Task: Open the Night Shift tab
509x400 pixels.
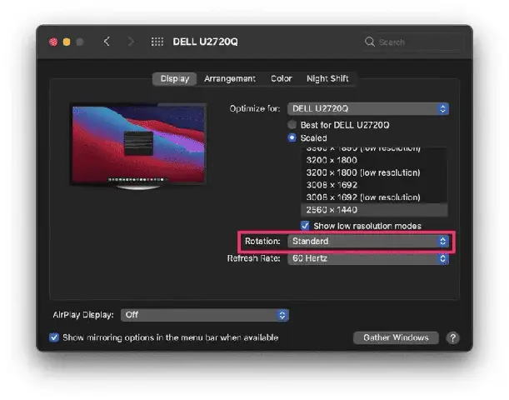Action: pos(327,78)
